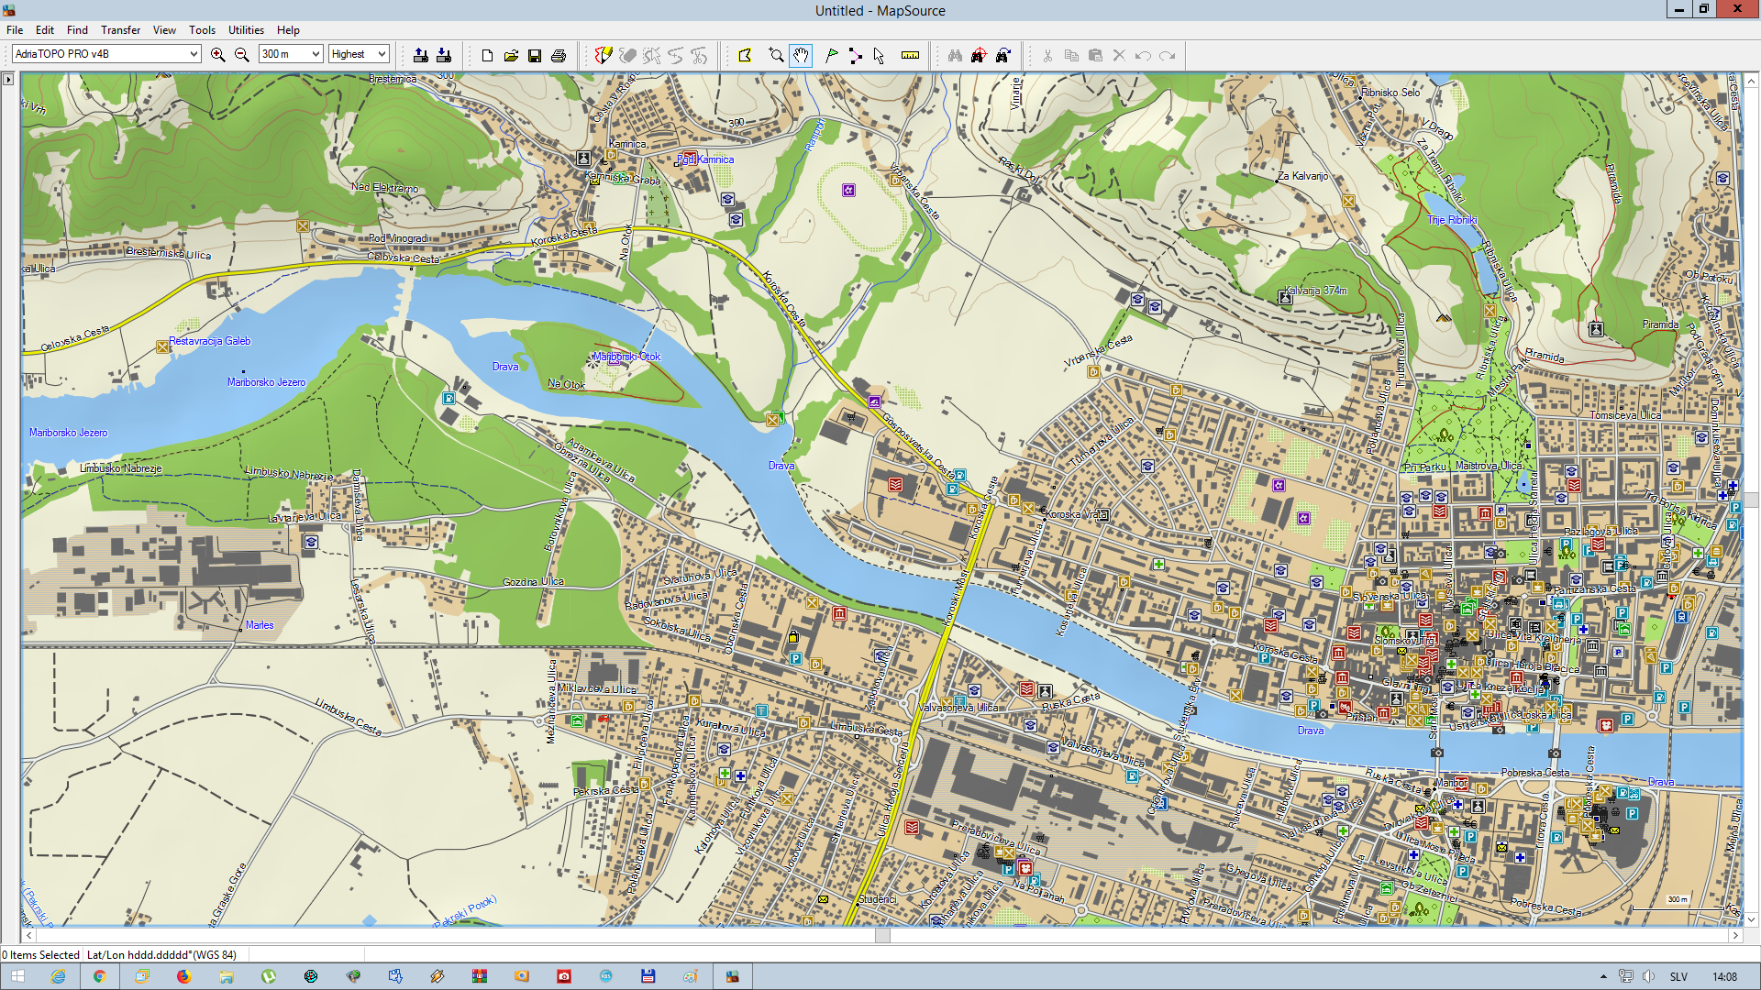Click the Cut scissors icon
Image resolution: width=1761 pixels, height=990 pixels.
click(1047, 55)
